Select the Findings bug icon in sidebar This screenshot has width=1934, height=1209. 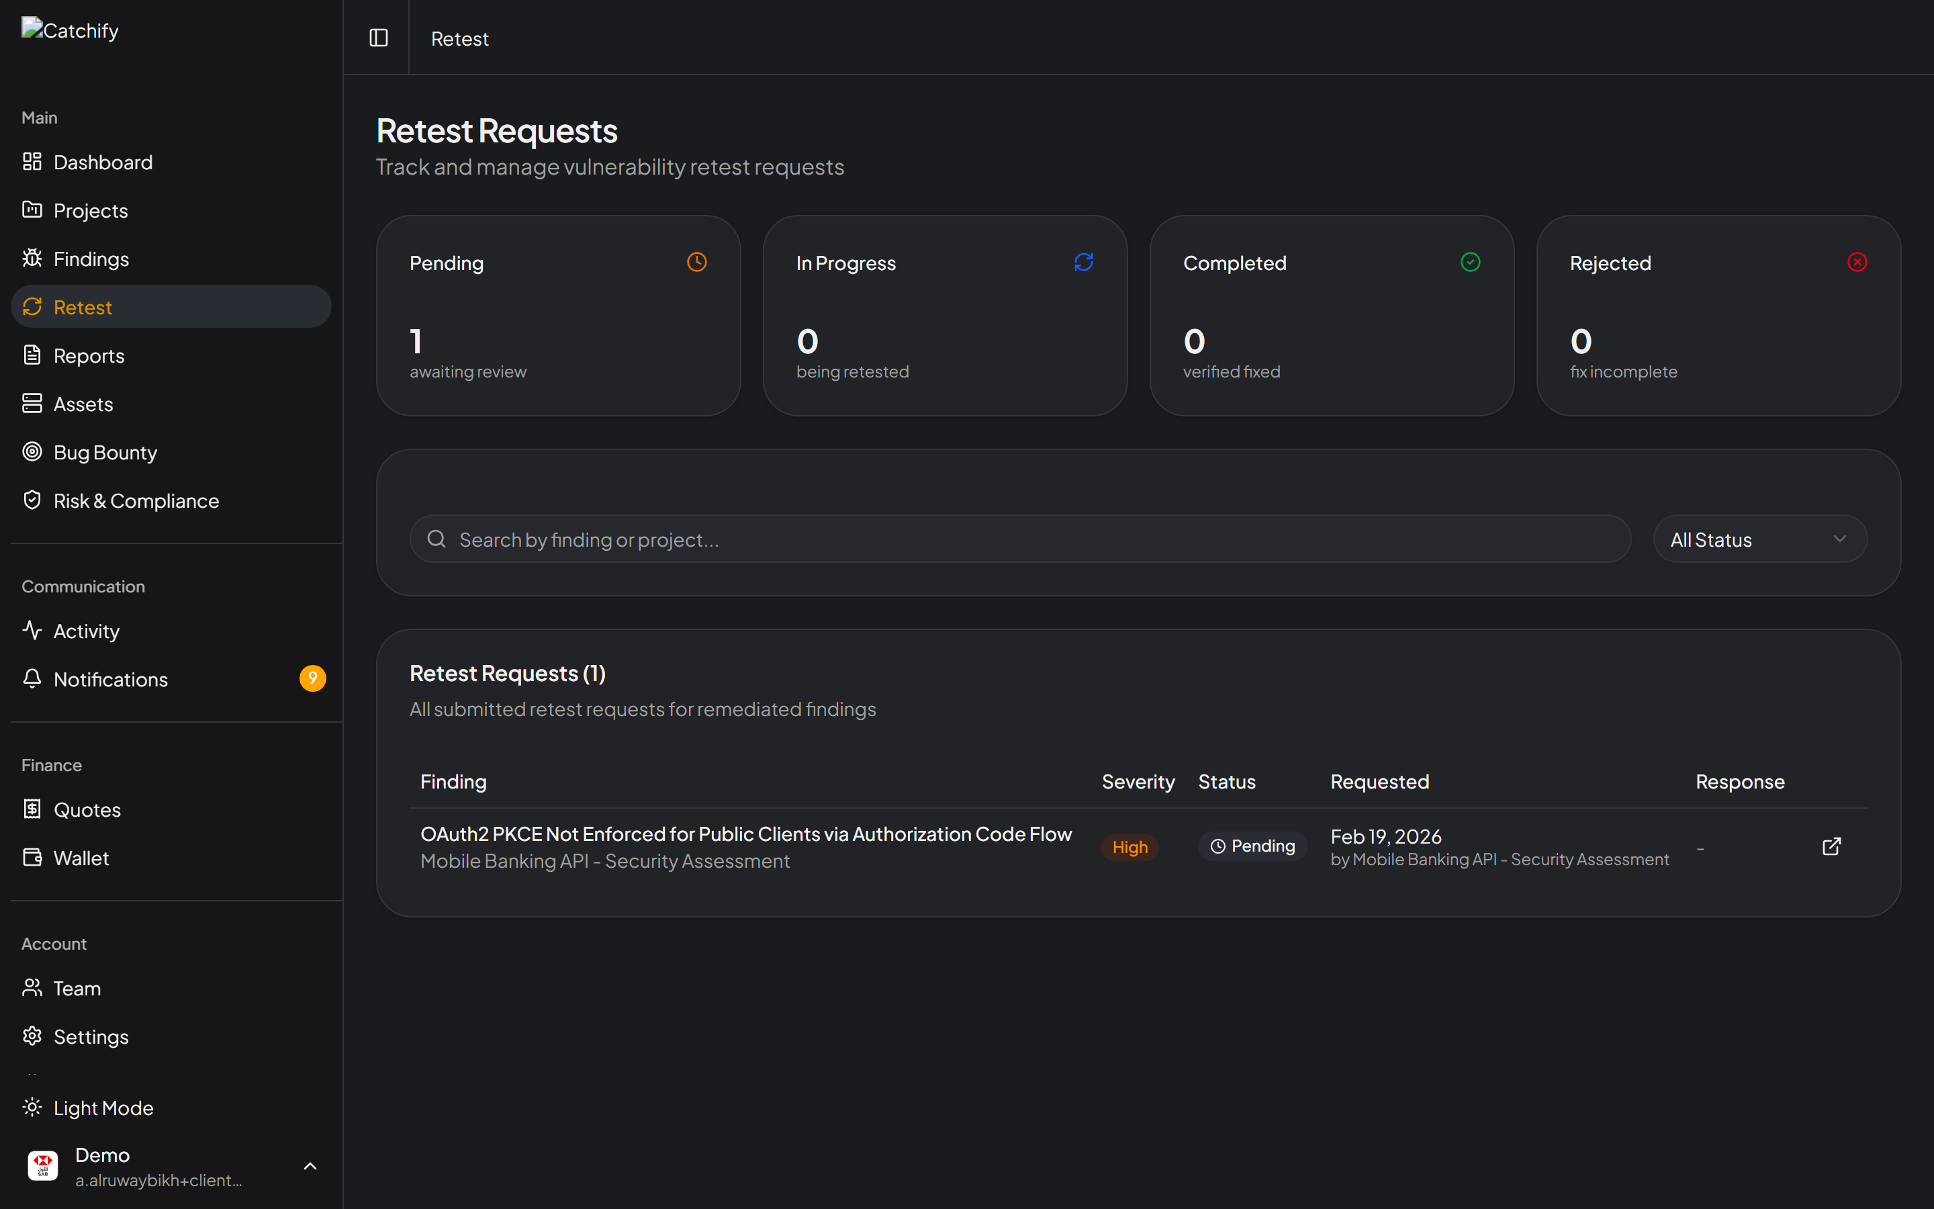33,257
